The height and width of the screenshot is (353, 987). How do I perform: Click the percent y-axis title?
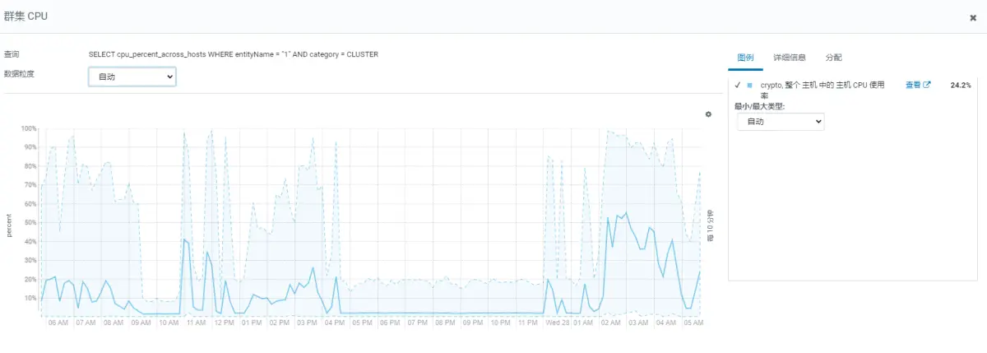point(10,225)
